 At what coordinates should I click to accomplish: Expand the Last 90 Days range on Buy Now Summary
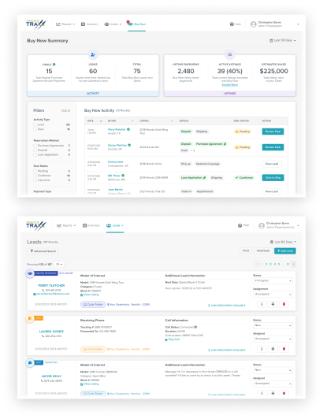coord(283,40)
